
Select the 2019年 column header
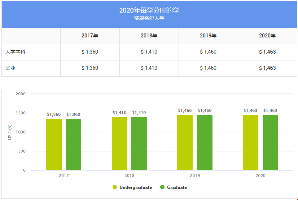point(208,36)
